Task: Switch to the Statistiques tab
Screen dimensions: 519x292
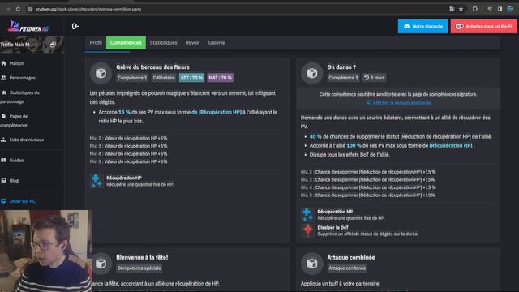Action: coord(164,43)
